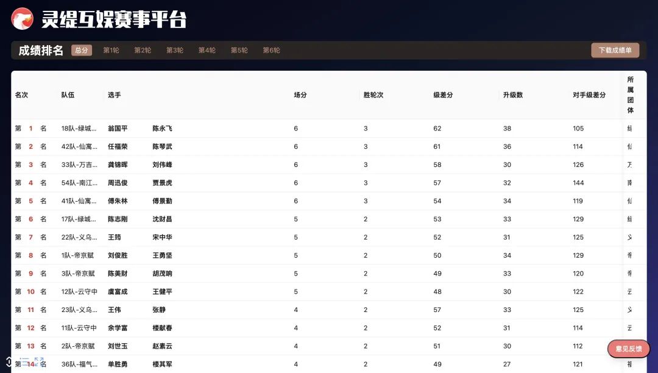Click the hexagon icon at the bottom-left edge
The height and width of the screenshot is (373, 658).
pyautogui.click(x=9, y=361)
